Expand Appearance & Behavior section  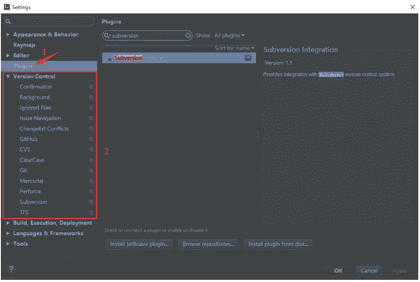click(8, 35)
